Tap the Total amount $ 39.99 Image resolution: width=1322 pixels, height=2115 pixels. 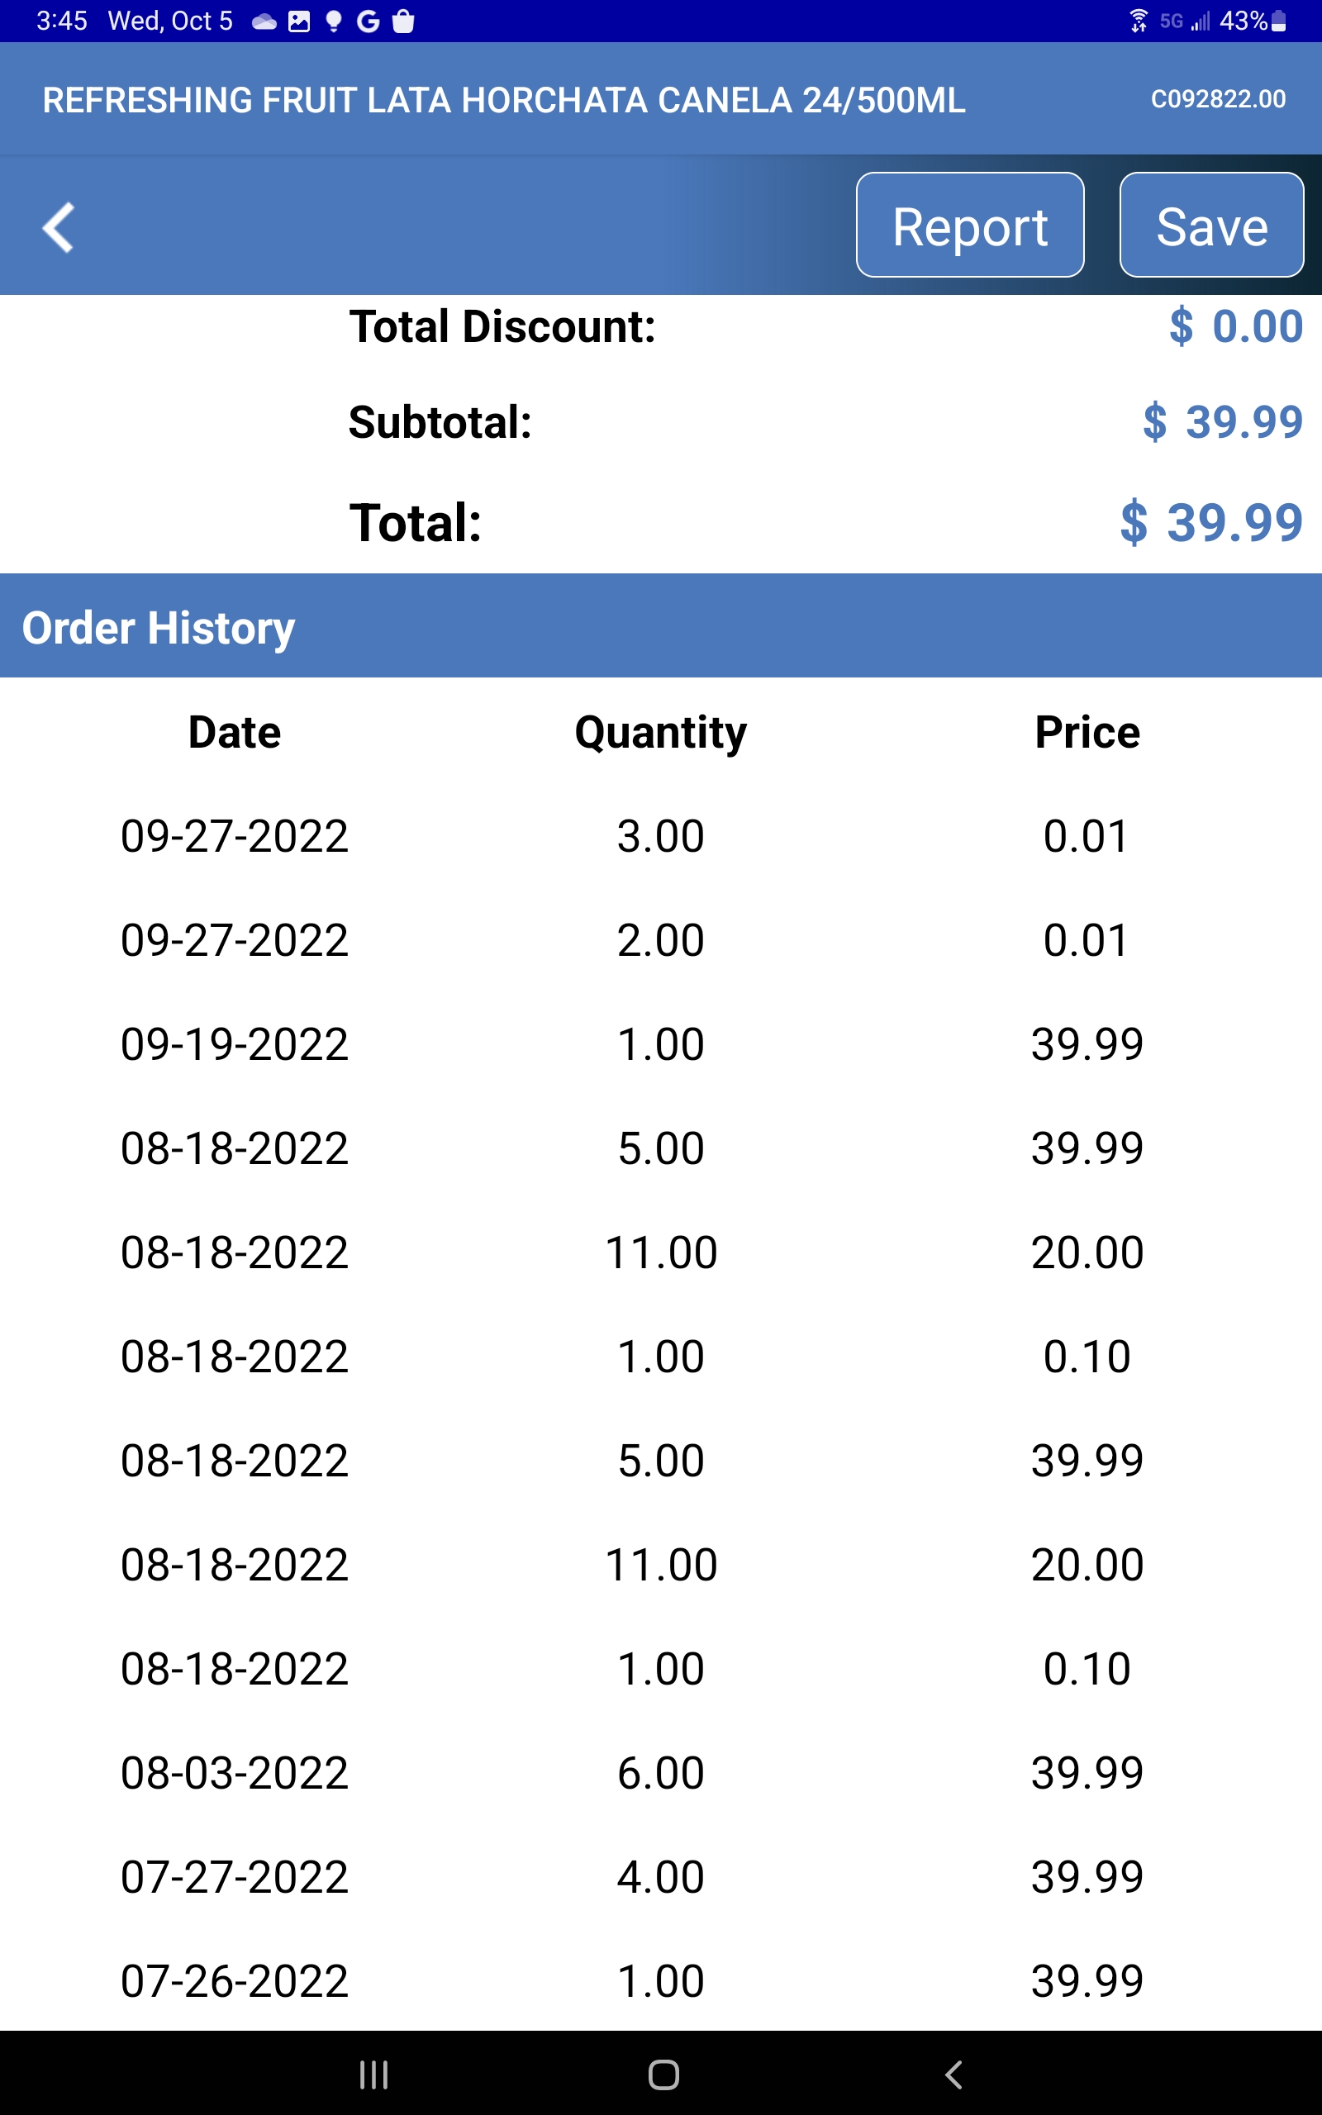pos(1211,523)
